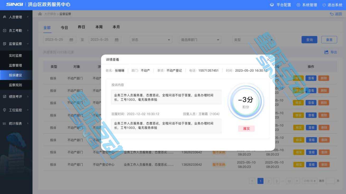
Task: Open 监察管理 in the sidebar
Action: (16, 65)
